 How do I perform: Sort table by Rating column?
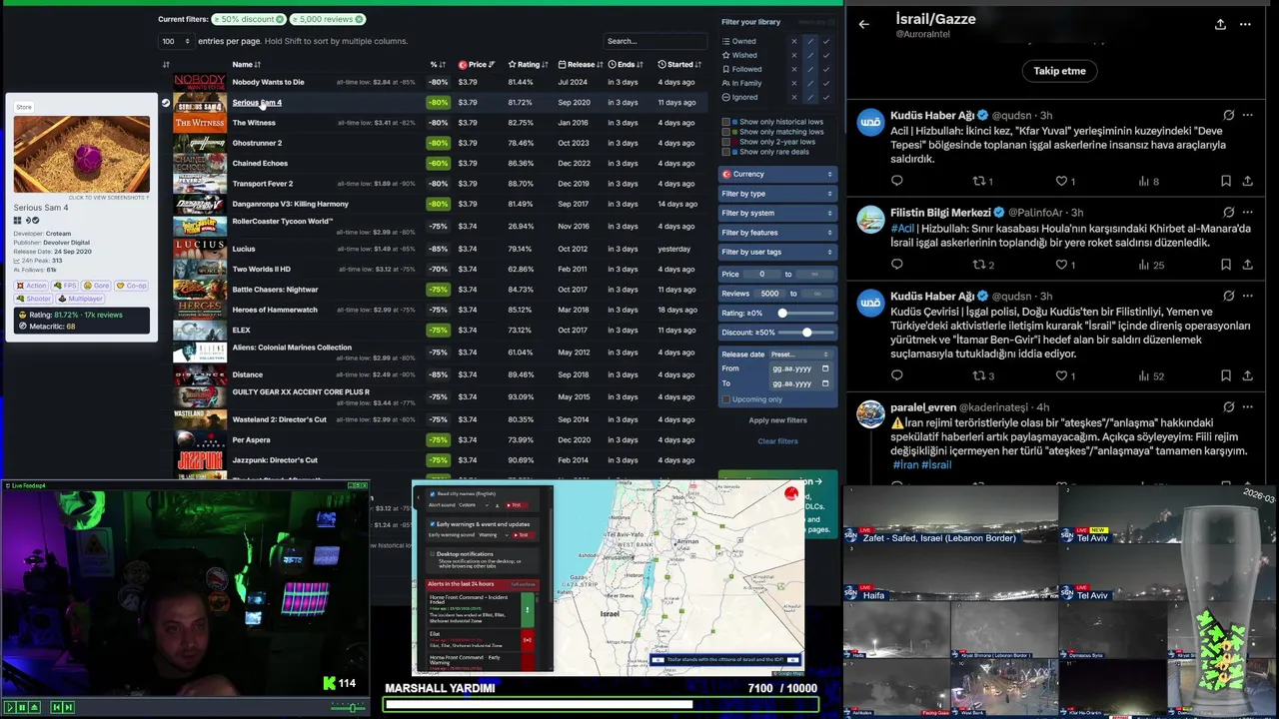point(528,65)
